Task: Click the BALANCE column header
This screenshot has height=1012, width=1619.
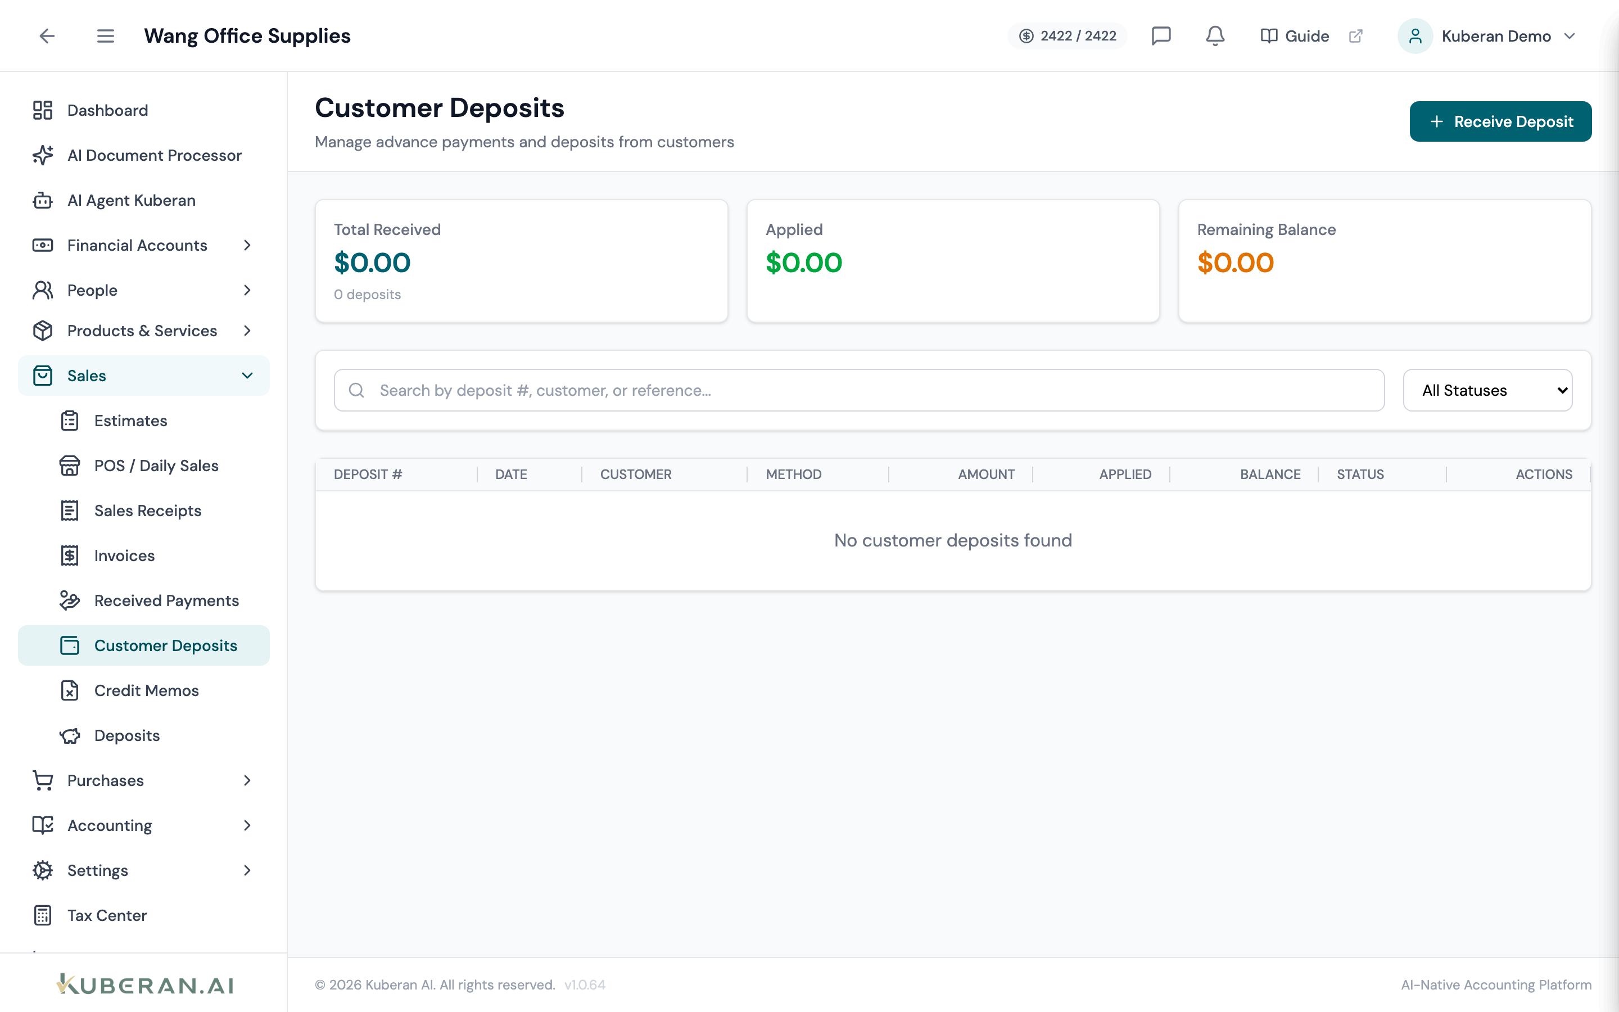Action: coord(1270,475)
